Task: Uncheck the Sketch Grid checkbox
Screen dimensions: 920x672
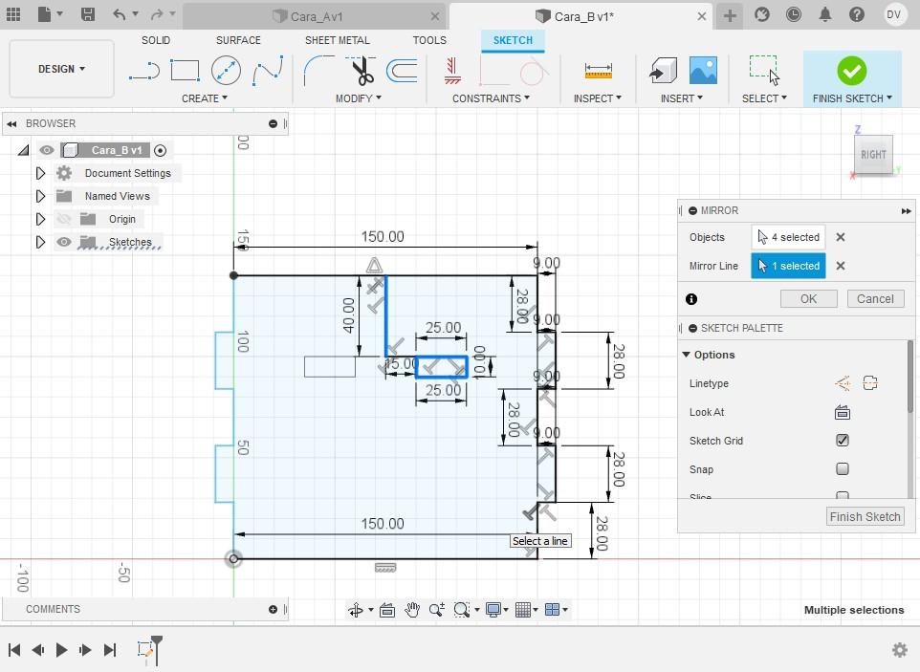Action: coord(842,441)
